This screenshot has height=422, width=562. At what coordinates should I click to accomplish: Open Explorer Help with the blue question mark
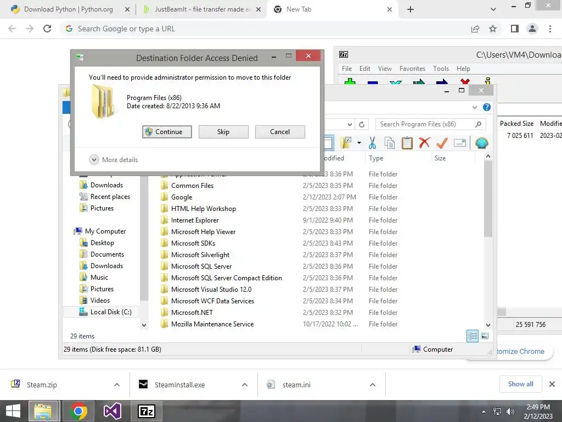[x=486, y=107]
